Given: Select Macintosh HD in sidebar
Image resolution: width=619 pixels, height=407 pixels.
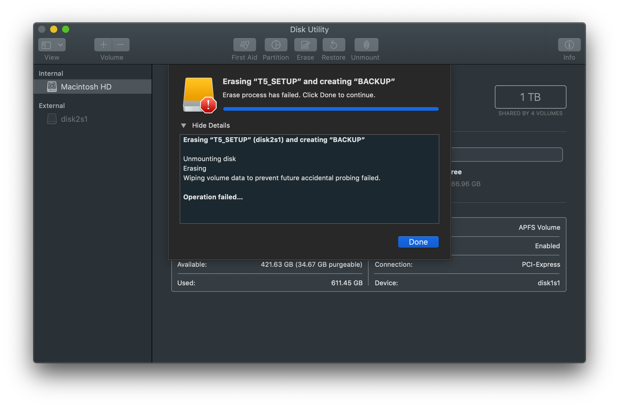Looking at the screenshot, I should [86, 87].
